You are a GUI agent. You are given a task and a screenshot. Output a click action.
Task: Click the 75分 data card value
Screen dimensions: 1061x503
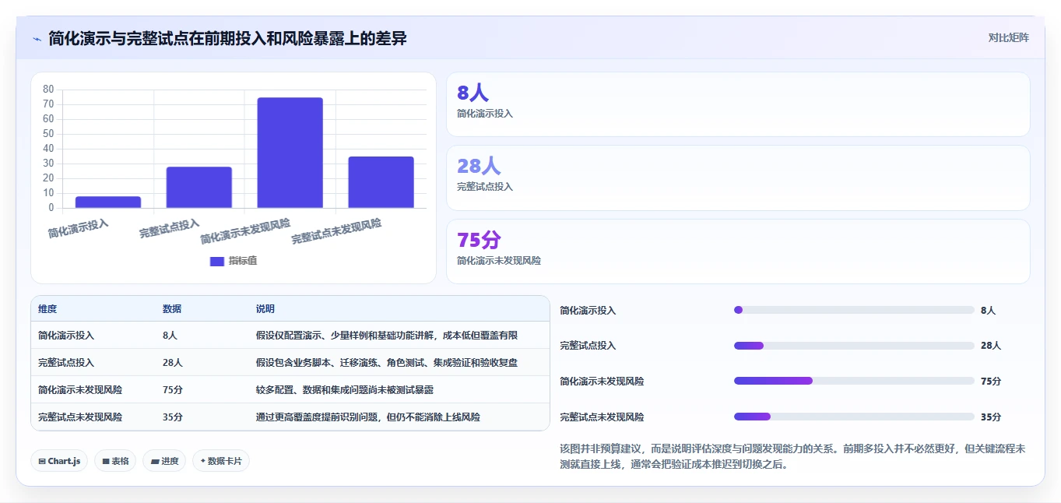point(479,240)
